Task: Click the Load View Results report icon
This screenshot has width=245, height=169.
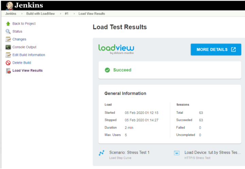Action: (8, 71)
